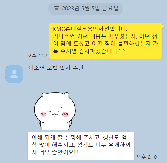Click the bear sticker's closed eyes face
The height and width of the screenshot is (163, 167).
coord(55,111)
